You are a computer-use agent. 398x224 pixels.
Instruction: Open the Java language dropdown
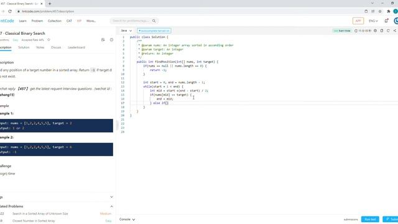pos(126,30)
